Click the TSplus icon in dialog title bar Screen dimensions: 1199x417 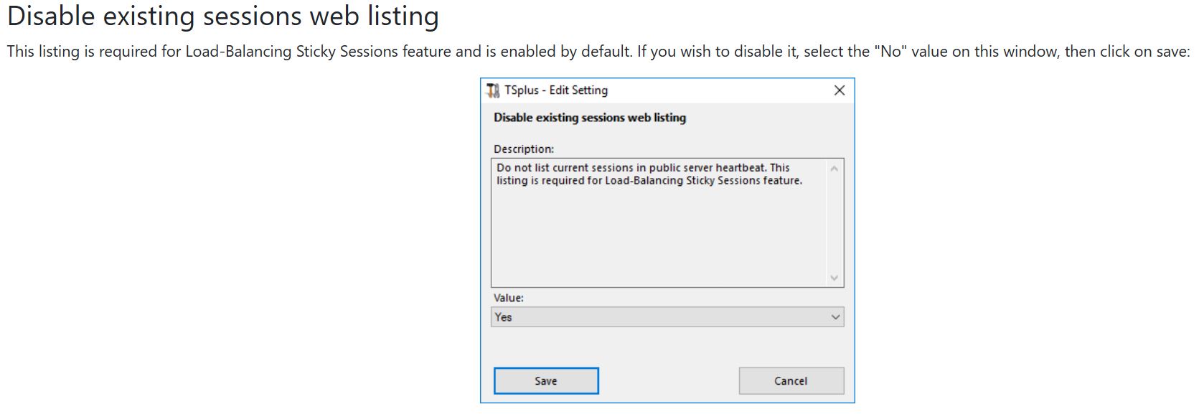492,90
